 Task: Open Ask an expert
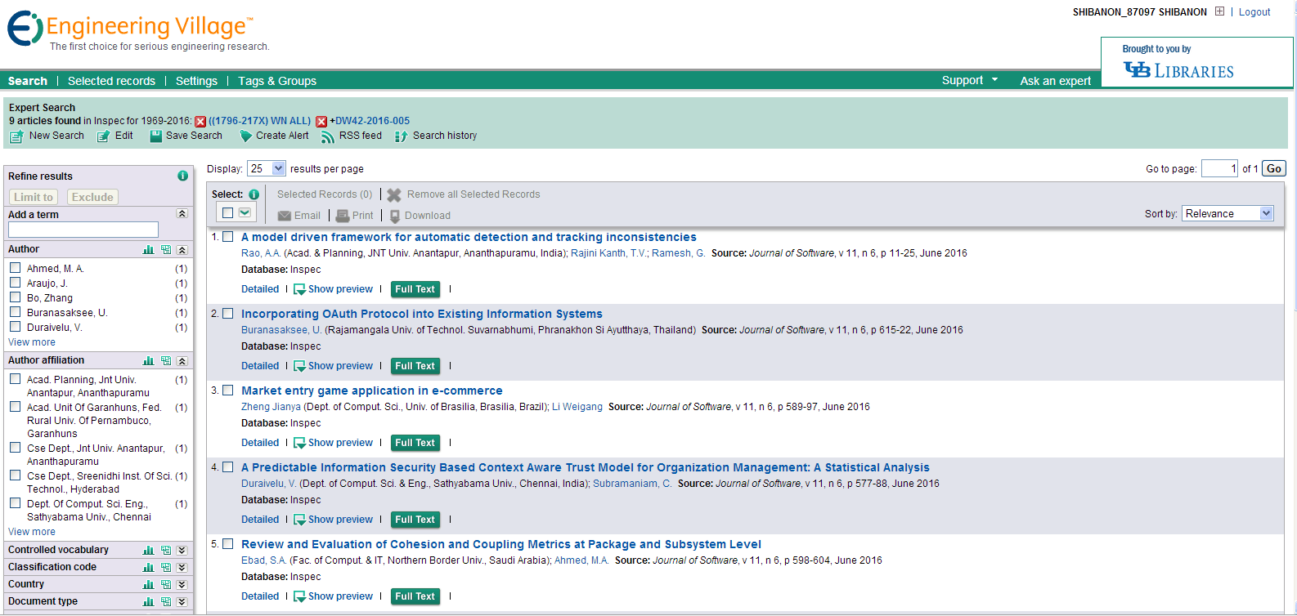point(1056,81)
